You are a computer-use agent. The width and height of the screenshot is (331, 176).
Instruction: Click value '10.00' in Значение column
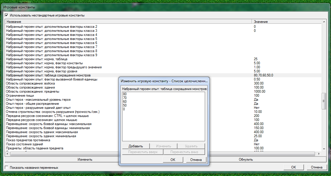[x=258, y=112]
